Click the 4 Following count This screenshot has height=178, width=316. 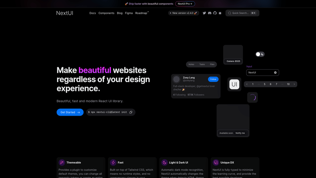[x=179, y=95]
